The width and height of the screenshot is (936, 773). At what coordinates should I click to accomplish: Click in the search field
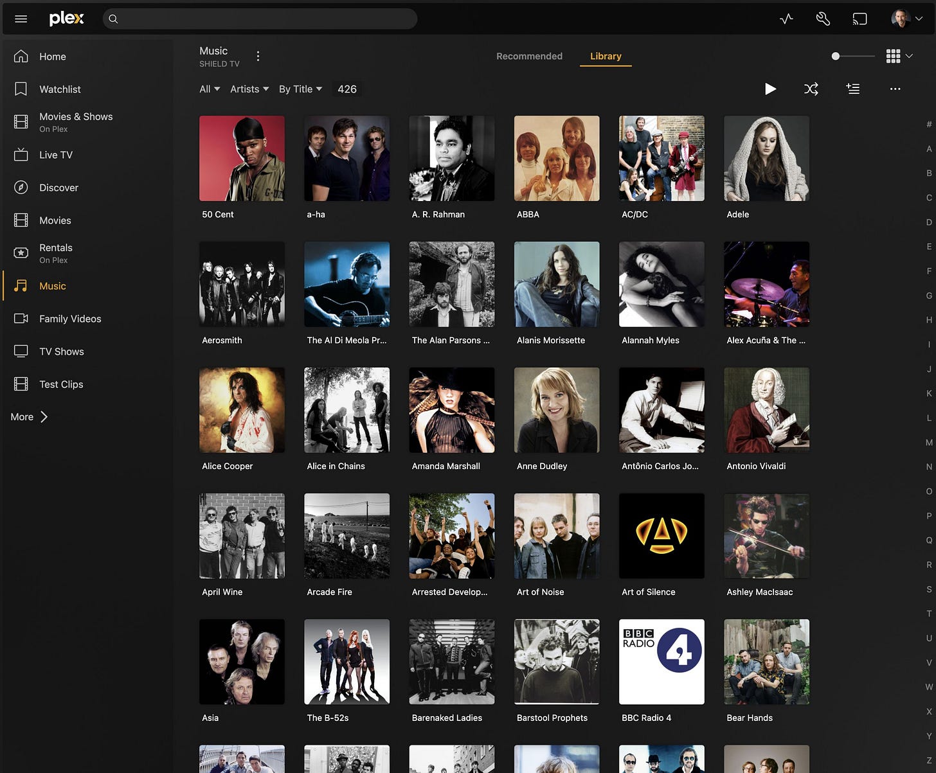tap(260, 19)
